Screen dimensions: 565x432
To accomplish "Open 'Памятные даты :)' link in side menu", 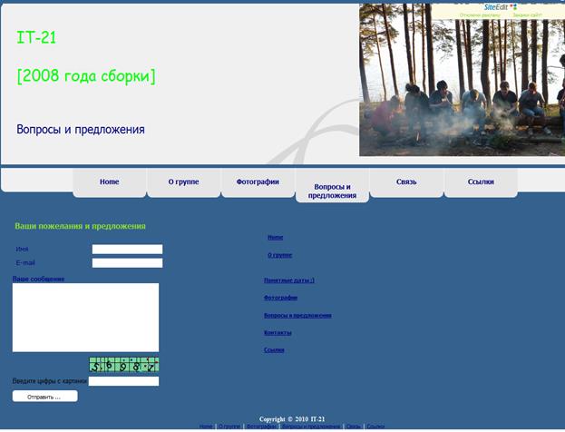I will (289, 280).
